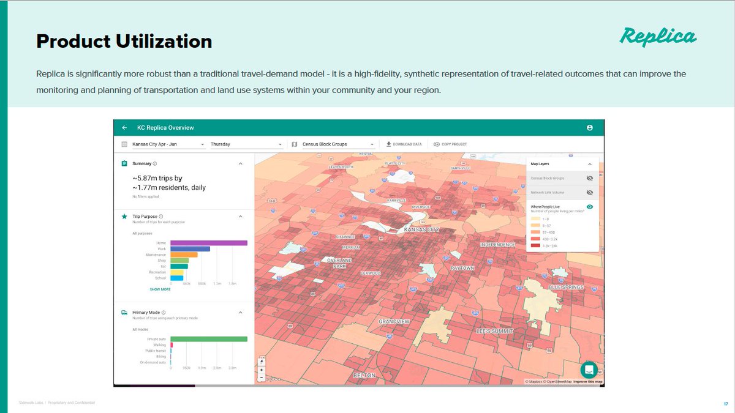735x413 pixels.
Task: Click the KC Replica Overview title text
Action: pos(165,128)
